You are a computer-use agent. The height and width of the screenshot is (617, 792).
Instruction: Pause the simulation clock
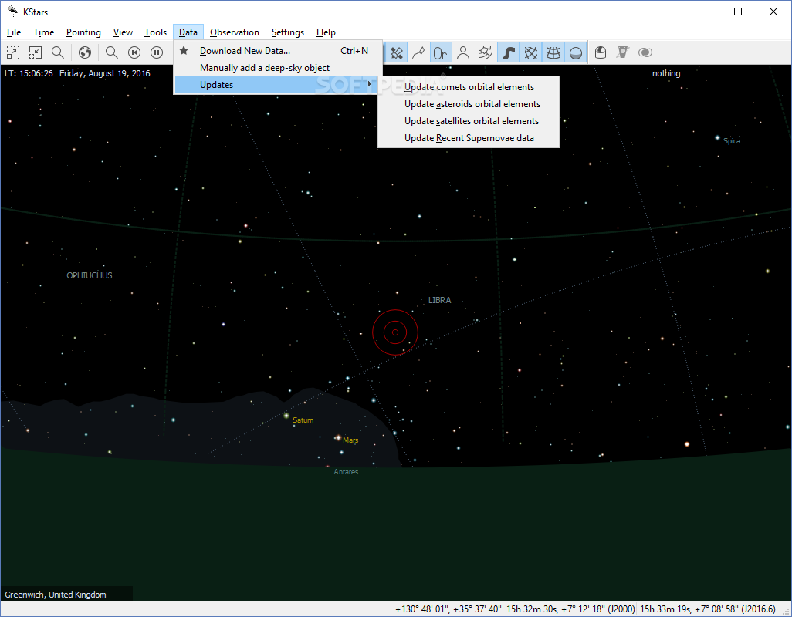(157, 52)
